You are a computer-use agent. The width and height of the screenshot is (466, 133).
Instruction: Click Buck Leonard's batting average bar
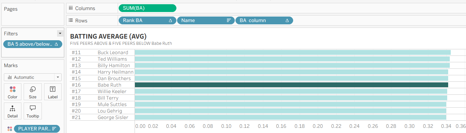[x=293, y=53]
